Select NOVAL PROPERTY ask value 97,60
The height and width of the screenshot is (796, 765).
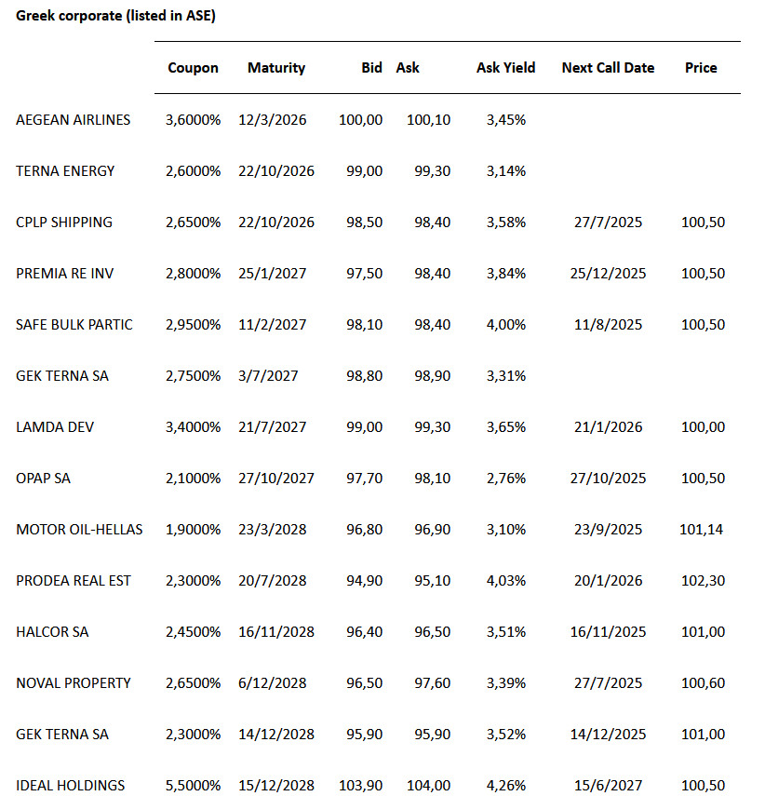tap(429, 683)
